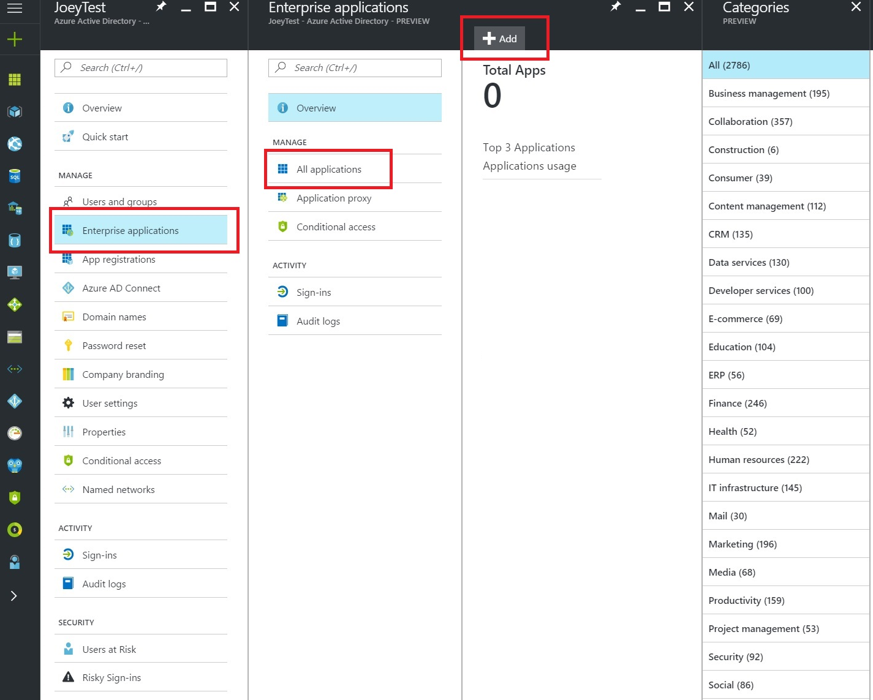Image resolution: width=873 pixels, height=700 pixels.
Task: Open Quick start
Action: click(x=141, y=137)
